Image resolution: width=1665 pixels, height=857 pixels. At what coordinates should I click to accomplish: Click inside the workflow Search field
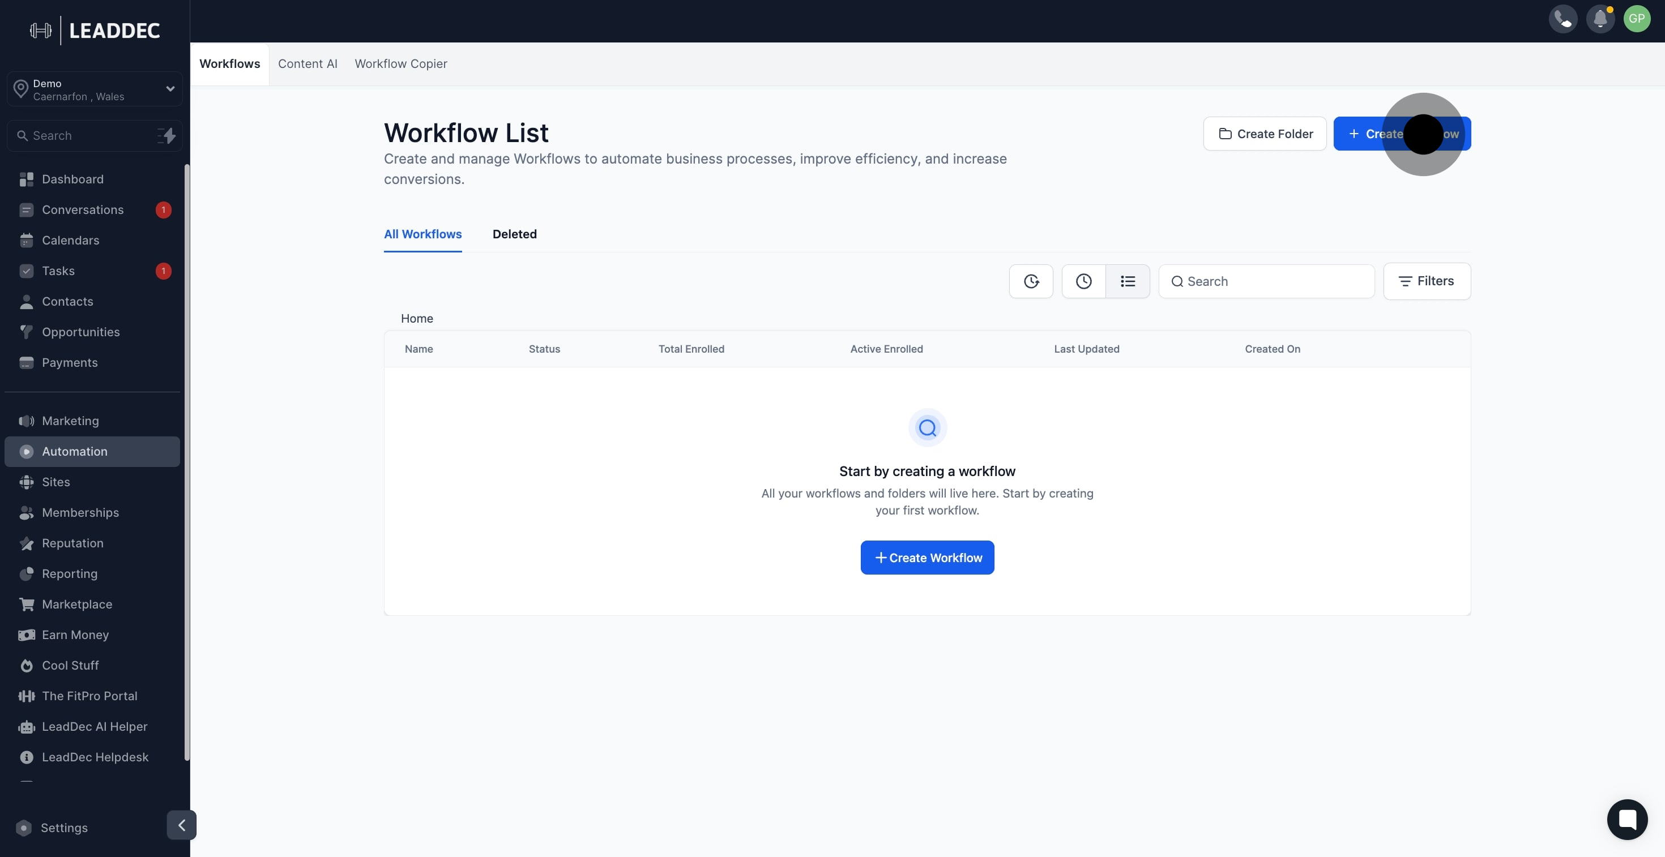tap(1266, 281)
